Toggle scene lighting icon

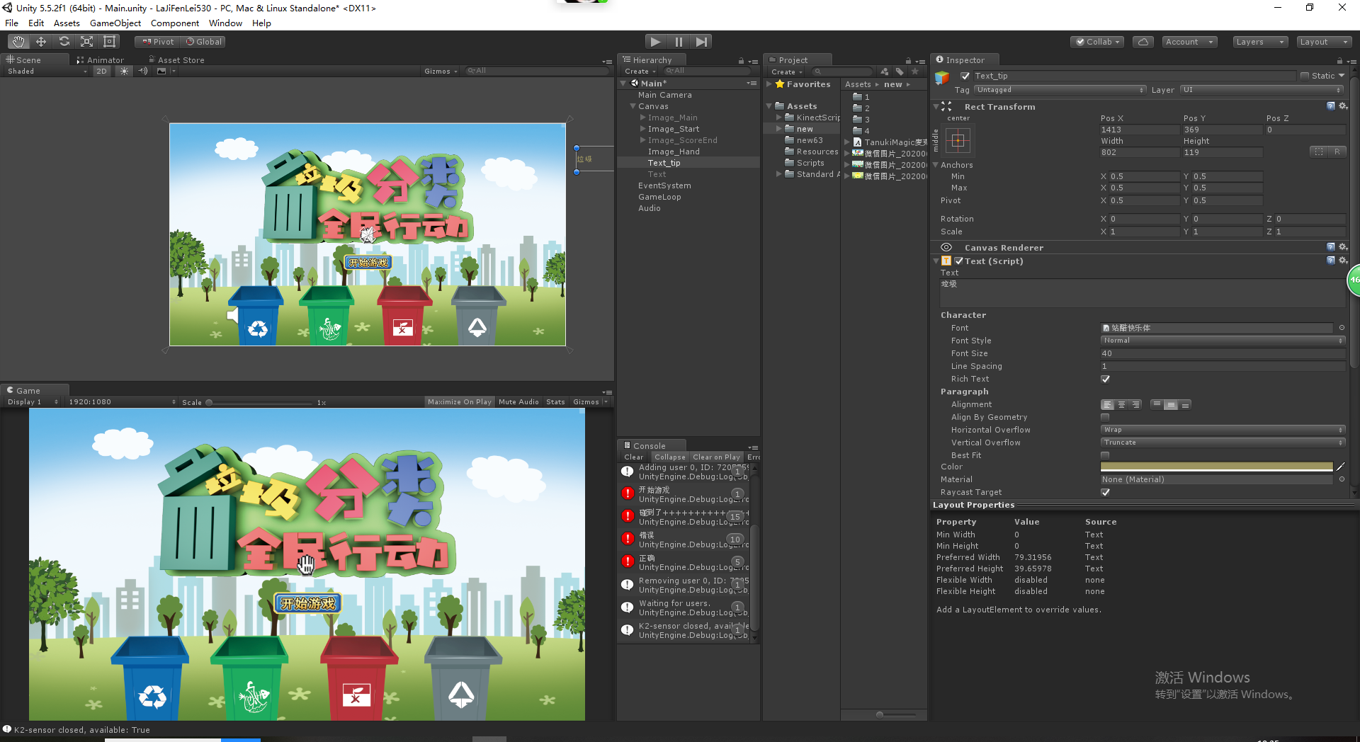pyautogui.click(x=125, y=71)
